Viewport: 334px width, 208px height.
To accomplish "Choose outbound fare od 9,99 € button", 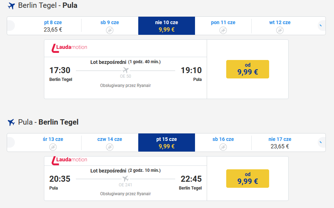I will (247, 69).
